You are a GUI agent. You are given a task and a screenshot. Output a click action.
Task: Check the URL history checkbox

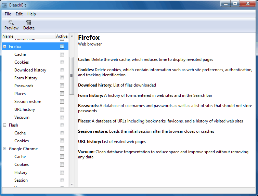point(62,109)
